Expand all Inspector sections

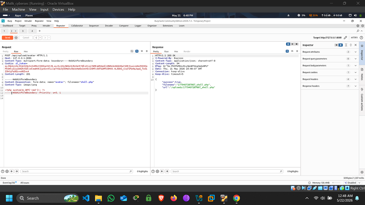tap(346, 45)
